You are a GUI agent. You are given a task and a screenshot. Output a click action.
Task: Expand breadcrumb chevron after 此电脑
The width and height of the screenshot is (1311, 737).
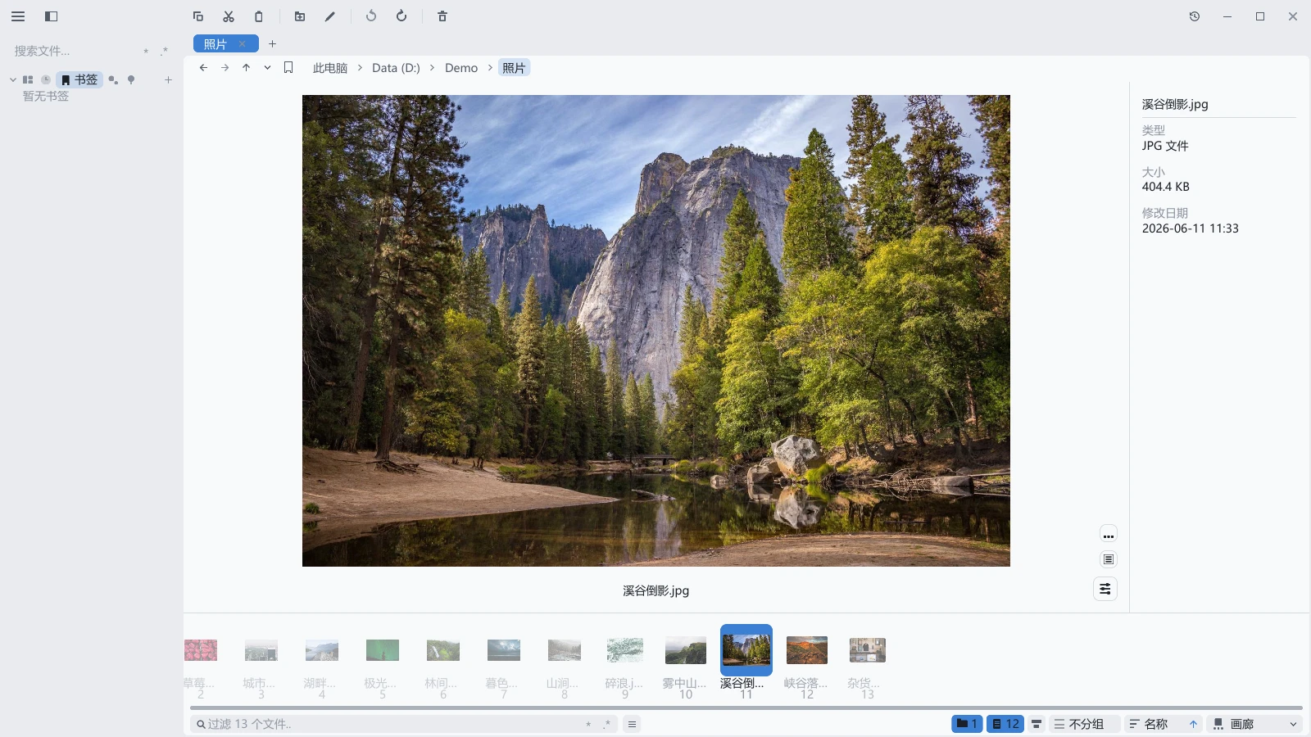pyautogui.click(x=360, y=68)
